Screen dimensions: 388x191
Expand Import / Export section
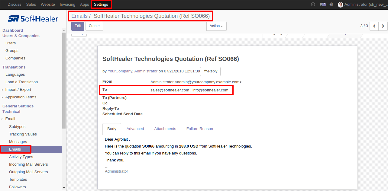18,90
